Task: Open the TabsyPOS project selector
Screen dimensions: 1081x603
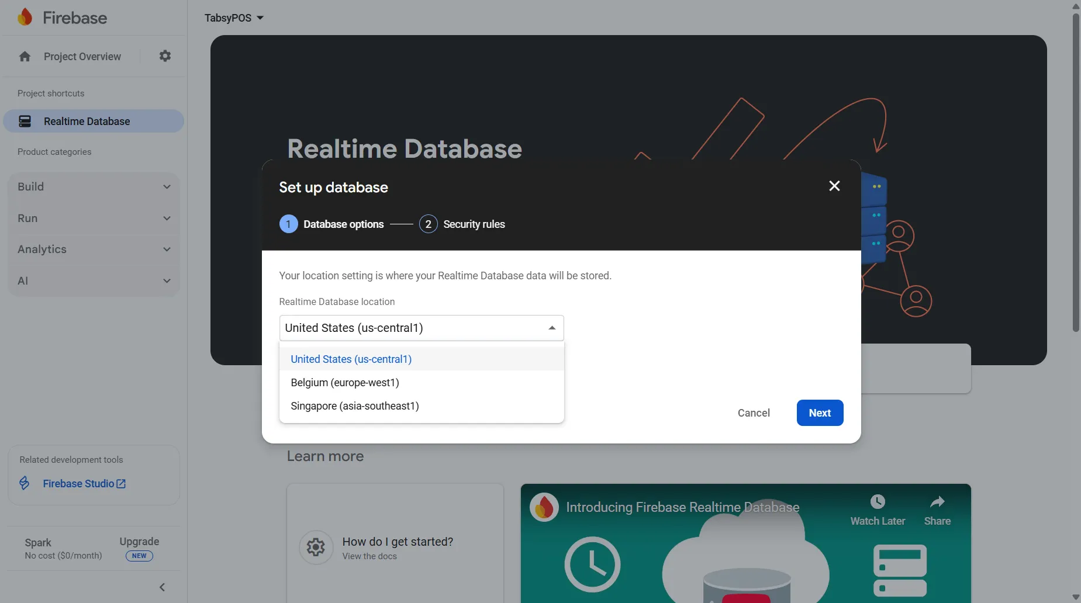Action: pos(234,18)
